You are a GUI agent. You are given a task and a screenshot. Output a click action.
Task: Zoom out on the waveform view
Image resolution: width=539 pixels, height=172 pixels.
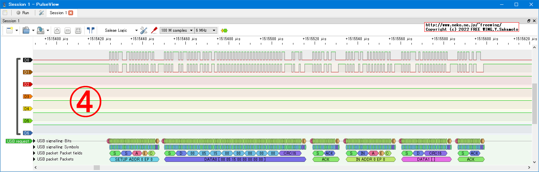[x=68, y=30]
